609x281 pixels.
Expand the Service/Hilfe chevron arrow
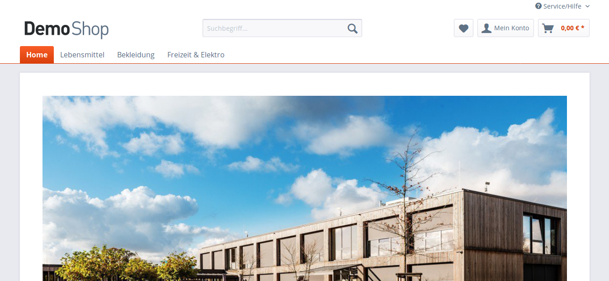pos(587,6)
